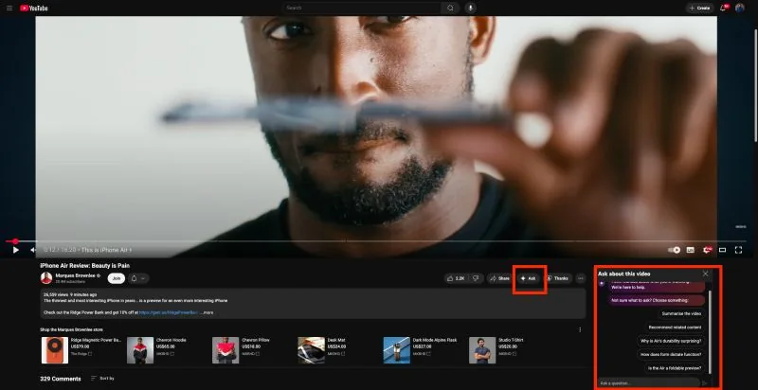Open the Desk Mat product thumbnail
Viewport: 758px width, 390px height.
[311, 350]
